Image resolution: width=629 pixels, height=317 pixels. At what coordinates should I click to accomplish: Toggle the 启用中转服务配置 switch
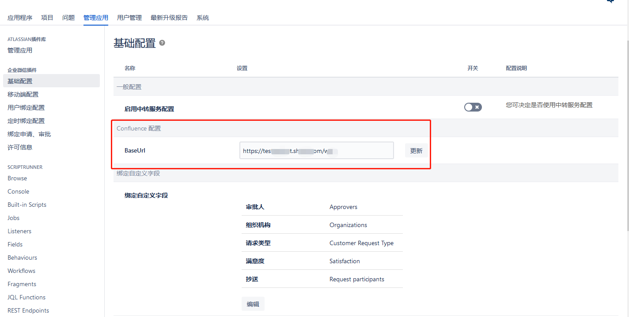[473, 107]
